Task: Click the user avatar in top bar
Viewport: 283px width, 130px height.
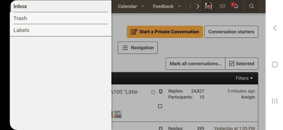Action: (208, 6)
